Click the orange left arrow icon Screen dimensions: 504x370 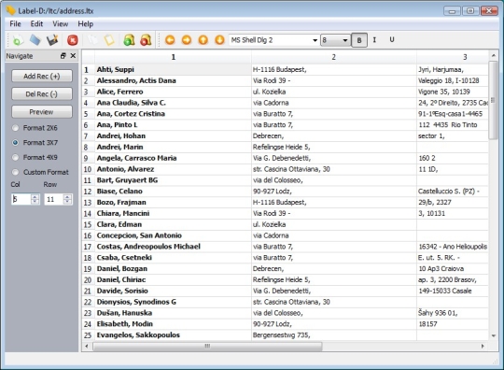pos(170,40)
